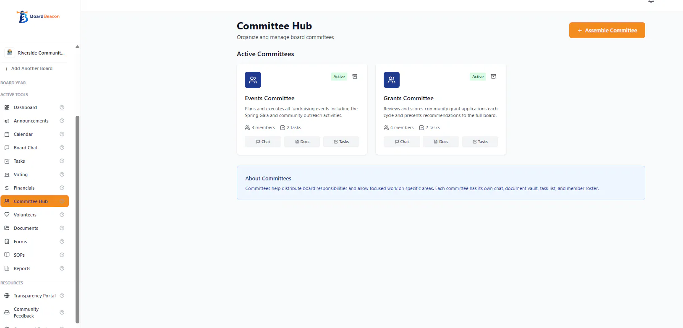
Task: Click the BoardBeacon lighthouse logo
Action: coord(38,16)
